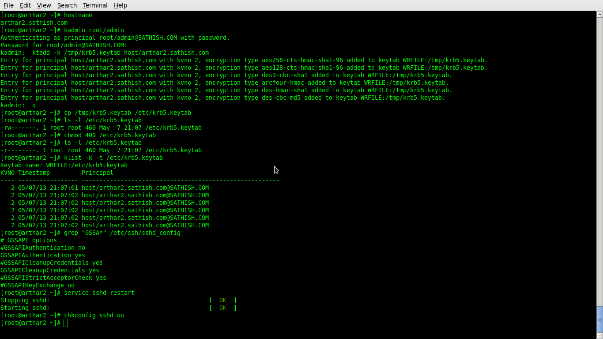Viewport: 603px width, 339px height.
Task: Open the Edit menu
Action: (25, 5)
